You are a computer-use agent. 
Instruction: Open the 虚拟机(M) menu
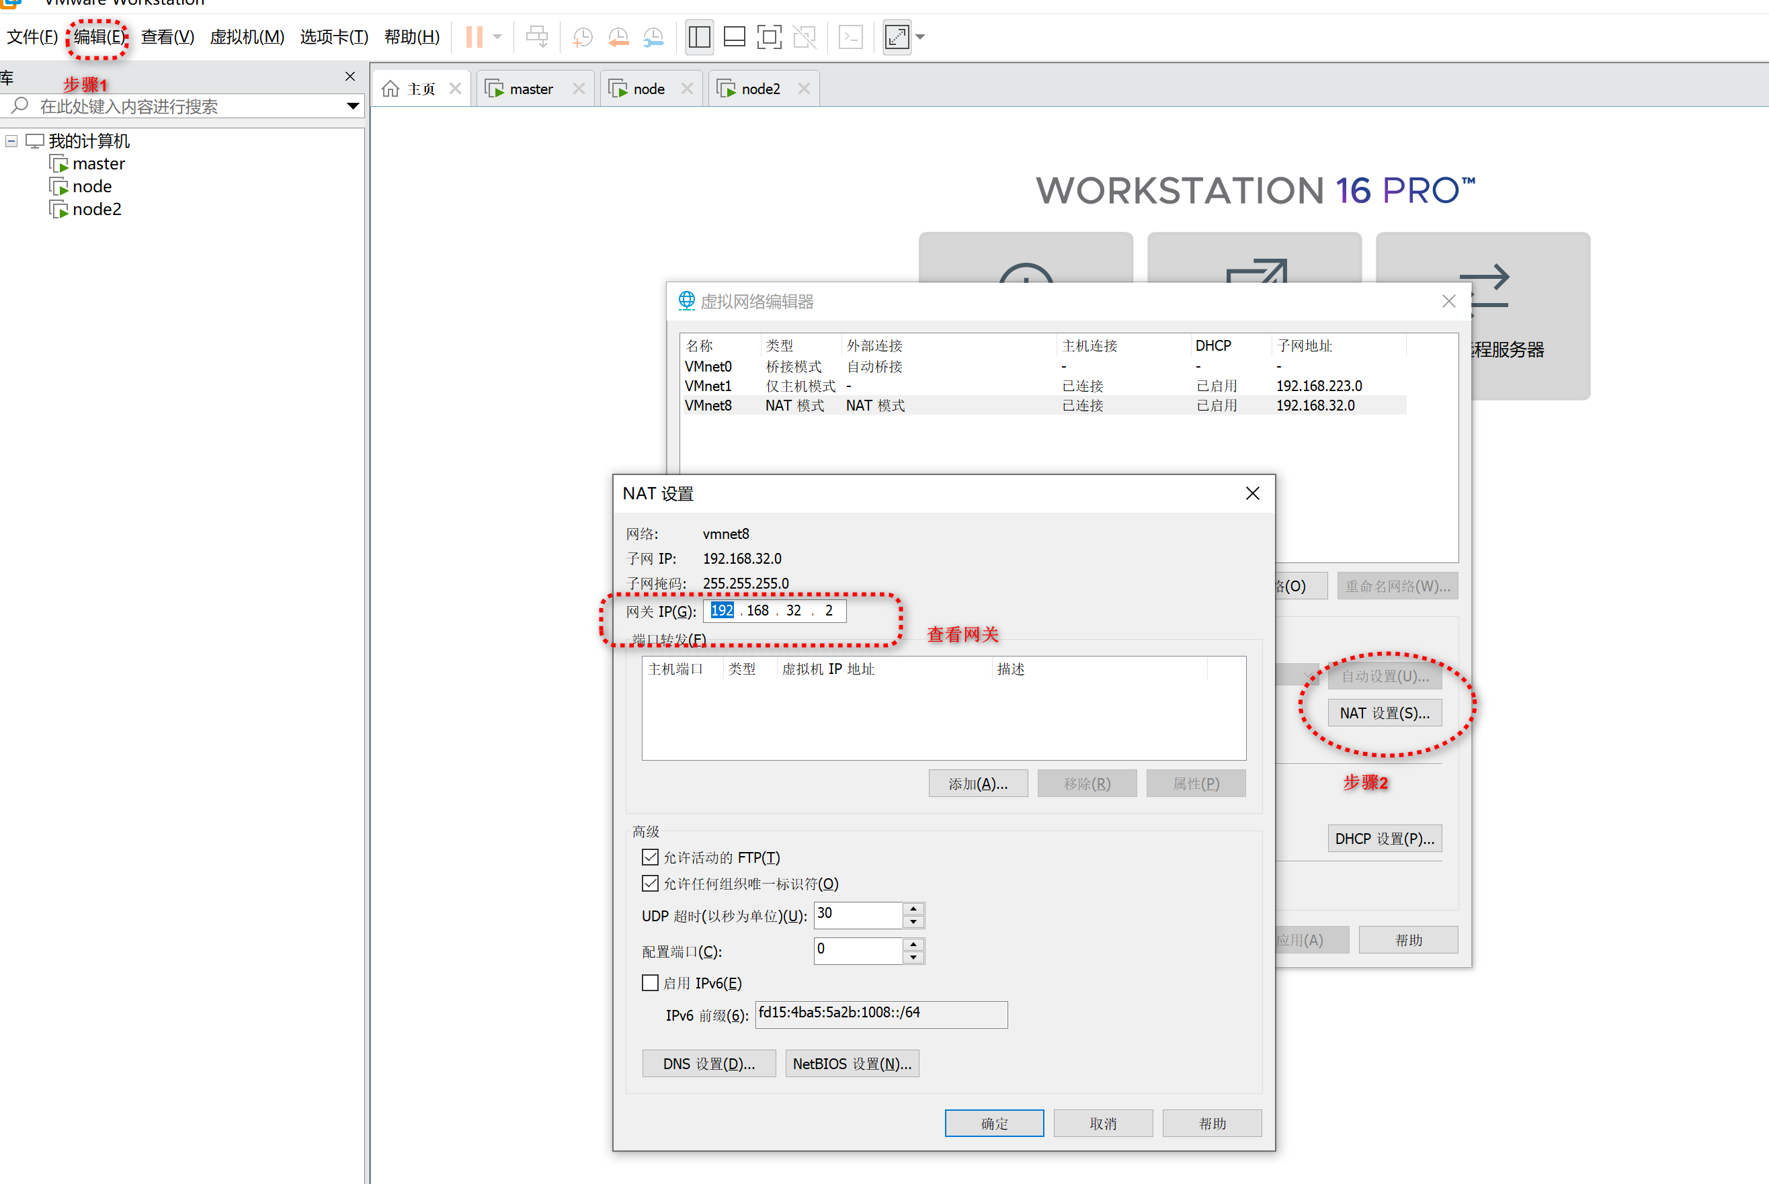click(247, 36)
